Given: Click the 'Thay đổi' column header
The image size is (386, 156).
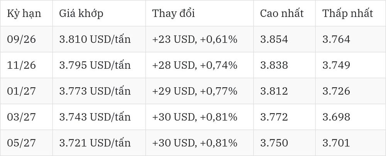Looking at the screenshot, I should pos(173,14).
